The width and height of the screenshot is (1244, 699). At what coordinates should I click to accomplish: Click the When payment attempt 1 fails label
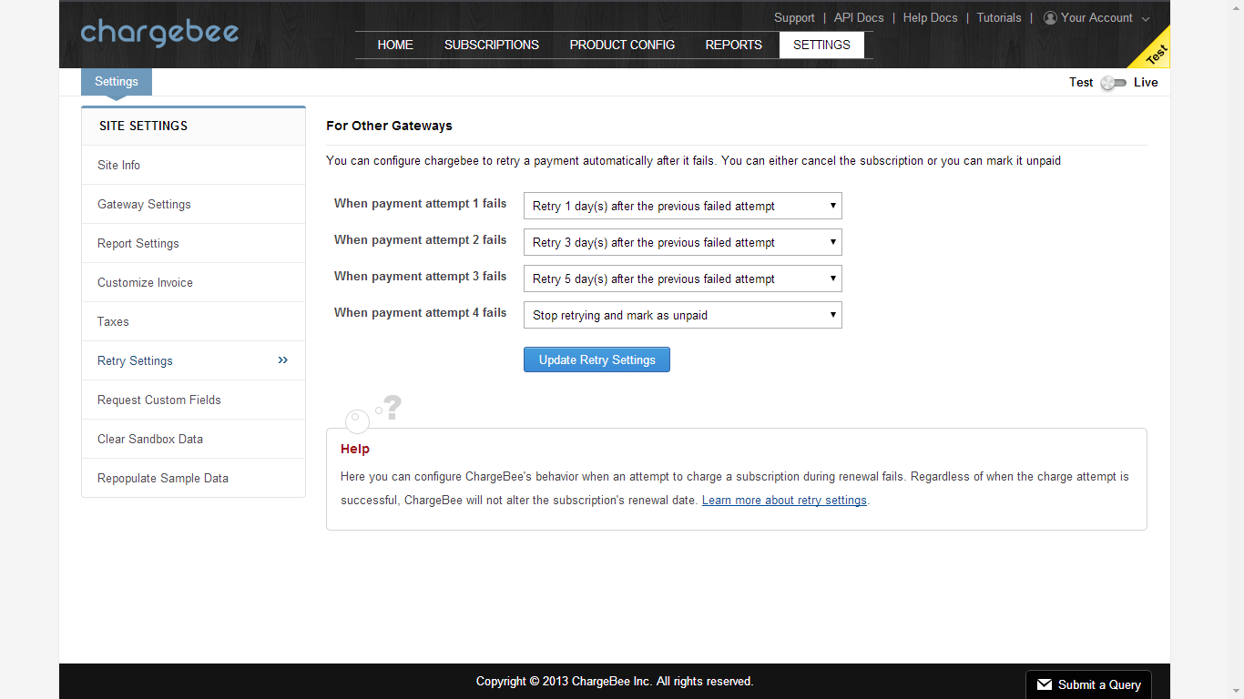420,203
